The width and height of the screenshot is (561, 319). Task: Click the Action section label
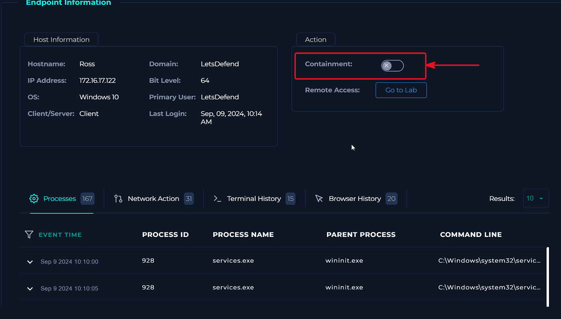[x=316, y=40]
